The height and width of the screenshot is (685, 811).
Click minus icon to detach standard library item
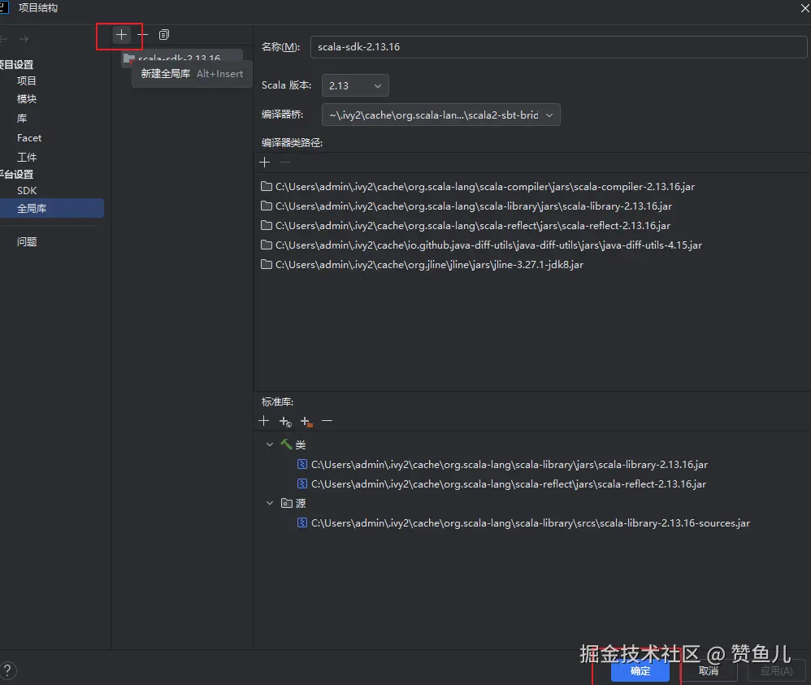tap(327, 421)
